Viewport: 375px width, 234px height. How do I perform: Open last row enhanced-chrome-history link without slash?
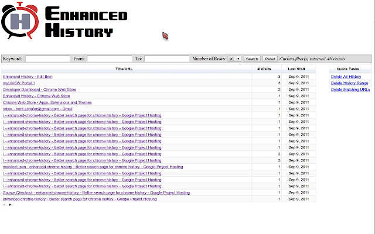pos(80,199)
